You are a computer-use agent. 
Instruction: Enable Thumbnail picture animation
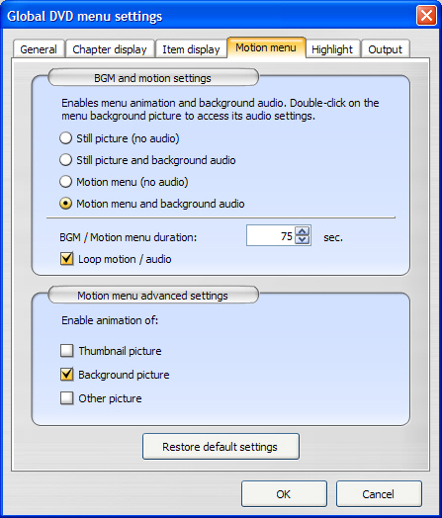click(66, 351)
